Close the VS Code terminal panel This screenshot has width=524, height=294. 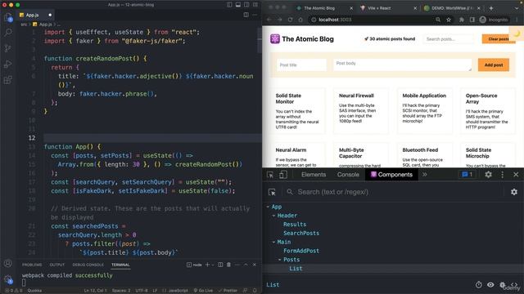(255, 265)
